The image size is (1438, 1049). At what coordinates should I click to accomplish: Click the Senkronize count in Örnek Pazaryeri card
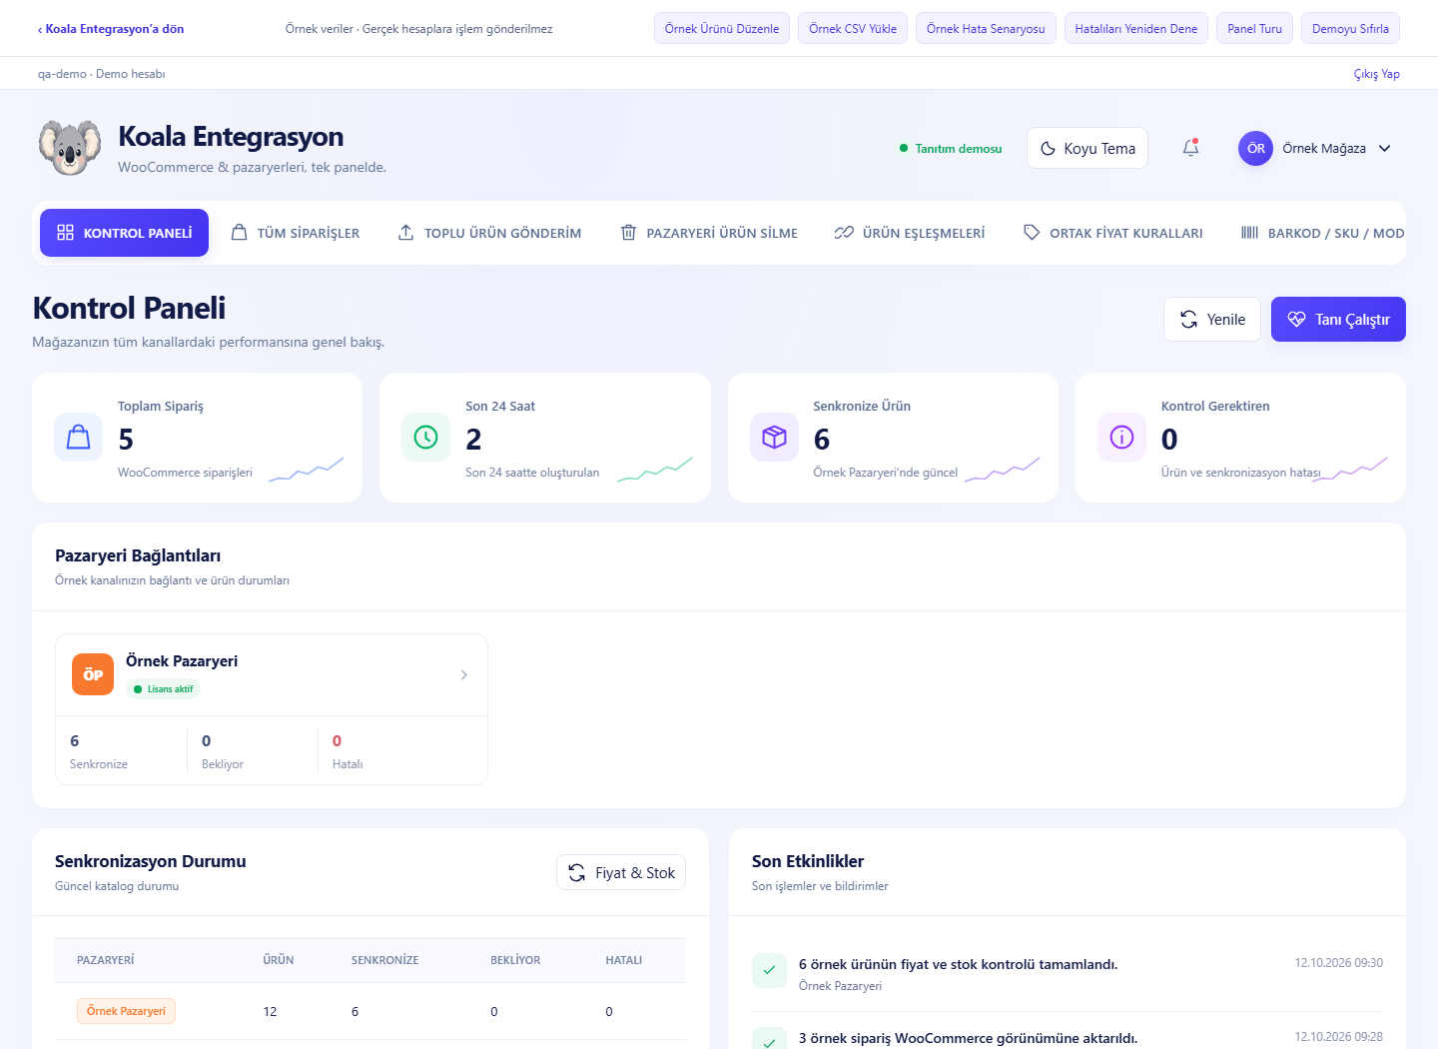pyautogui.click(x=75, y=740)
